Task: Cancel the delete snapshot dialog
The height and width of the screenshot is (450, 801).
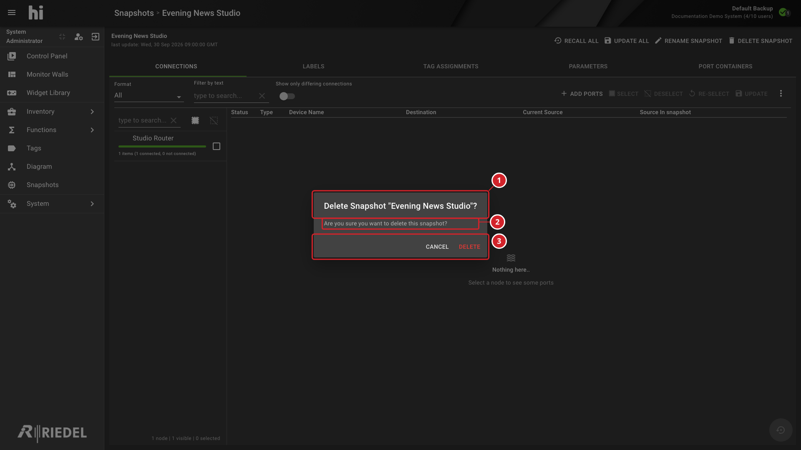Action: 437,247
